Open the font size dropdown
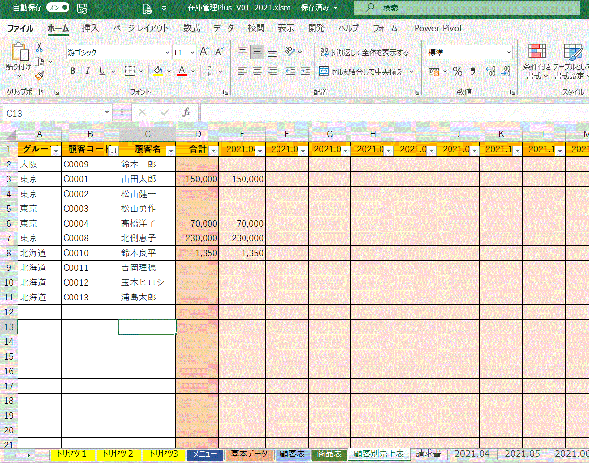 click(x=192, y=52)
